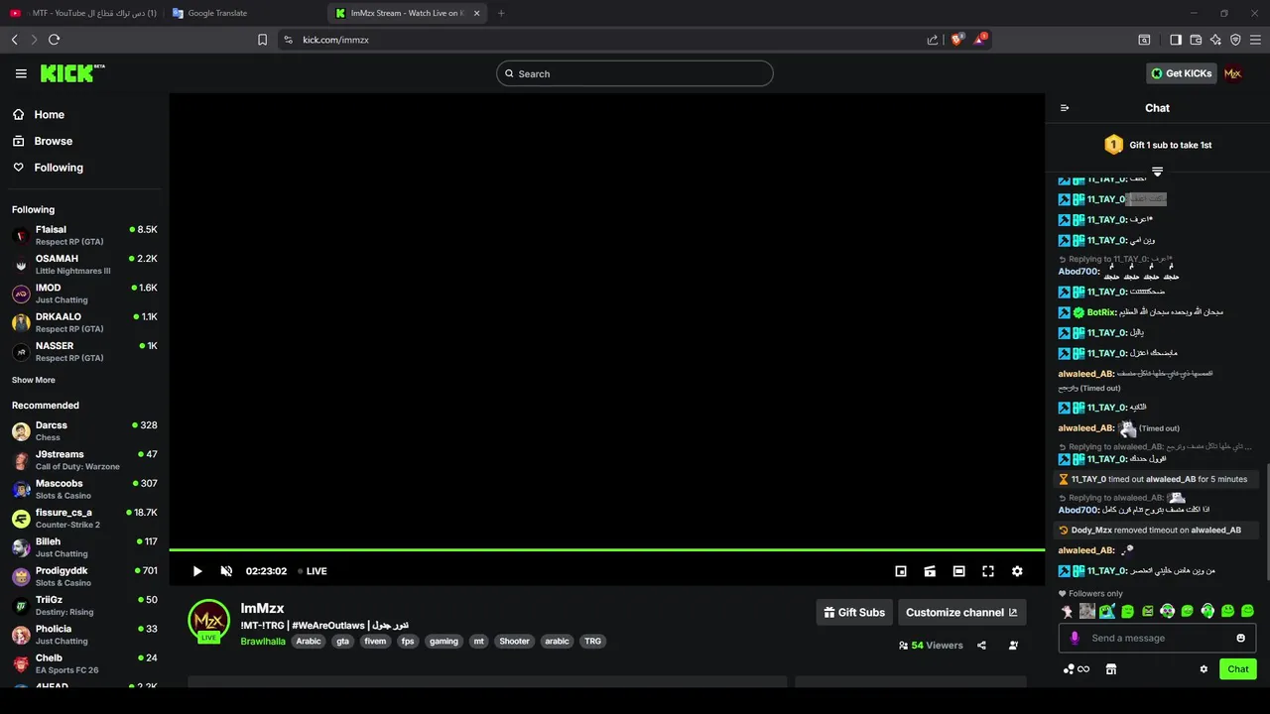
Task: Click the Gift 1 sub medal icon
Action: (x=1113, y=145)
